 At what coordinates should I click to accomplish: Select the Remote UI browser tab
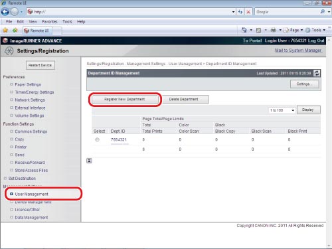[x=37, y=31]
